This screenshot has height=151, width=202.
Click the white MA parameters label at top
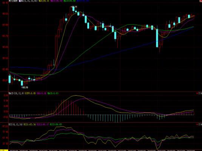click(29, 1)
